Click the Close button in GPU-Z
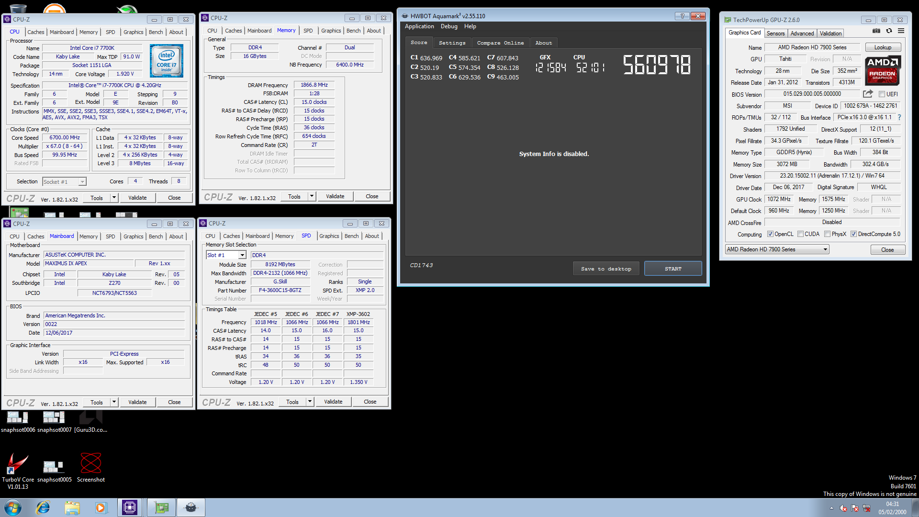This screenshot has height=517, width=919. [887, 250]
